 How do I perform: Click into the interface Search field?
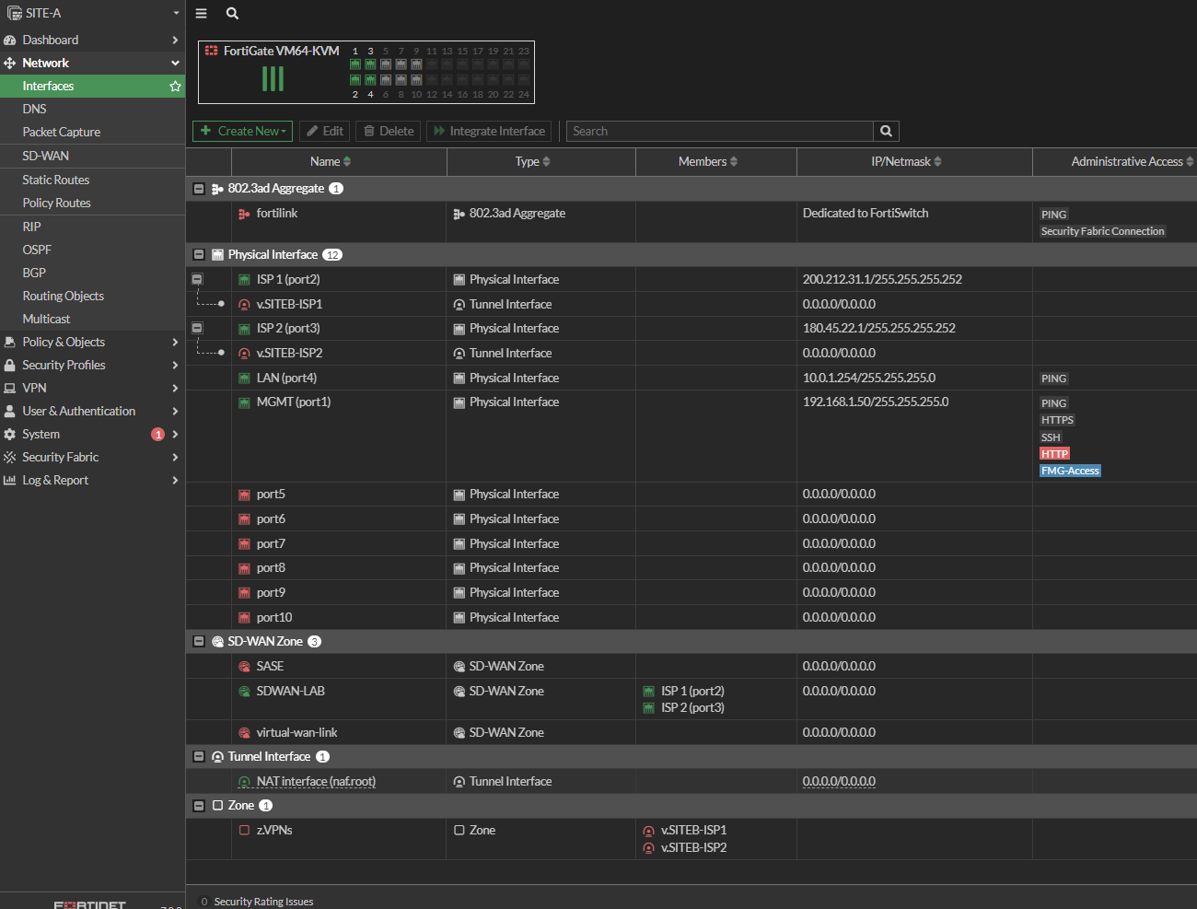[718, 132]
